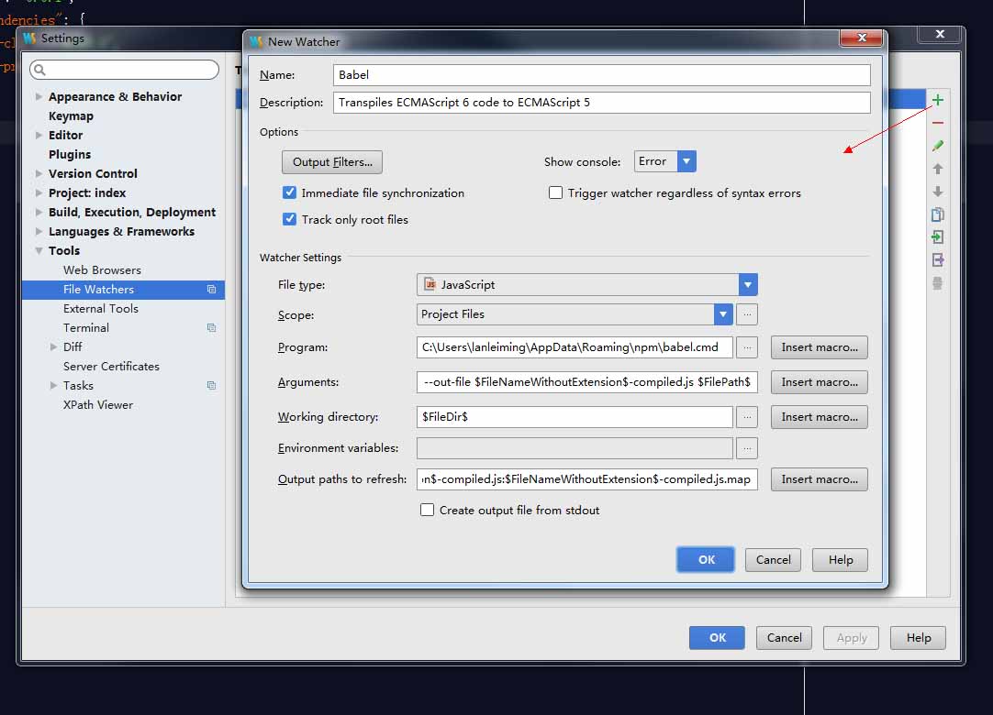Browse Working directory with ellipsis button
993x715 pixels.
(x=747, y=417)
